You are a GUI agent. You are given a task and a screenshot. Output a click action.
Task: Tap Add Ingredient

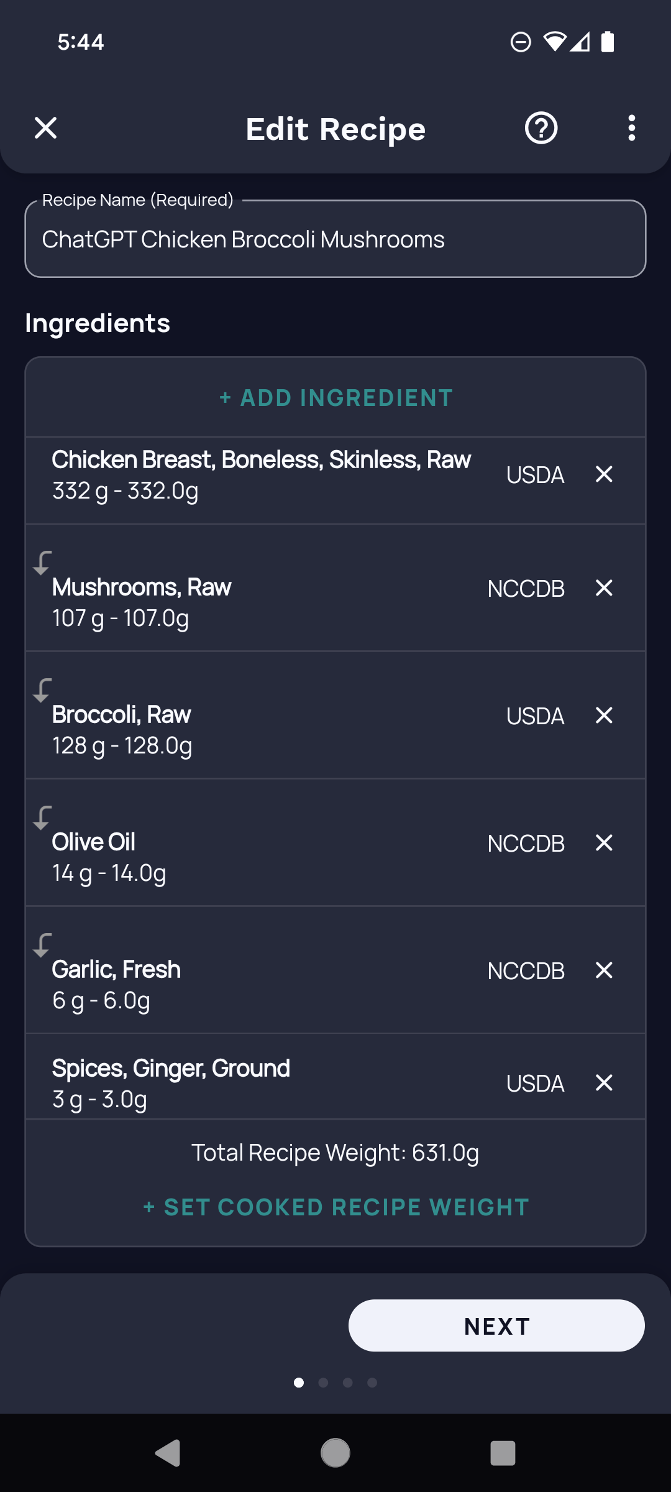(x=335, y=398)
